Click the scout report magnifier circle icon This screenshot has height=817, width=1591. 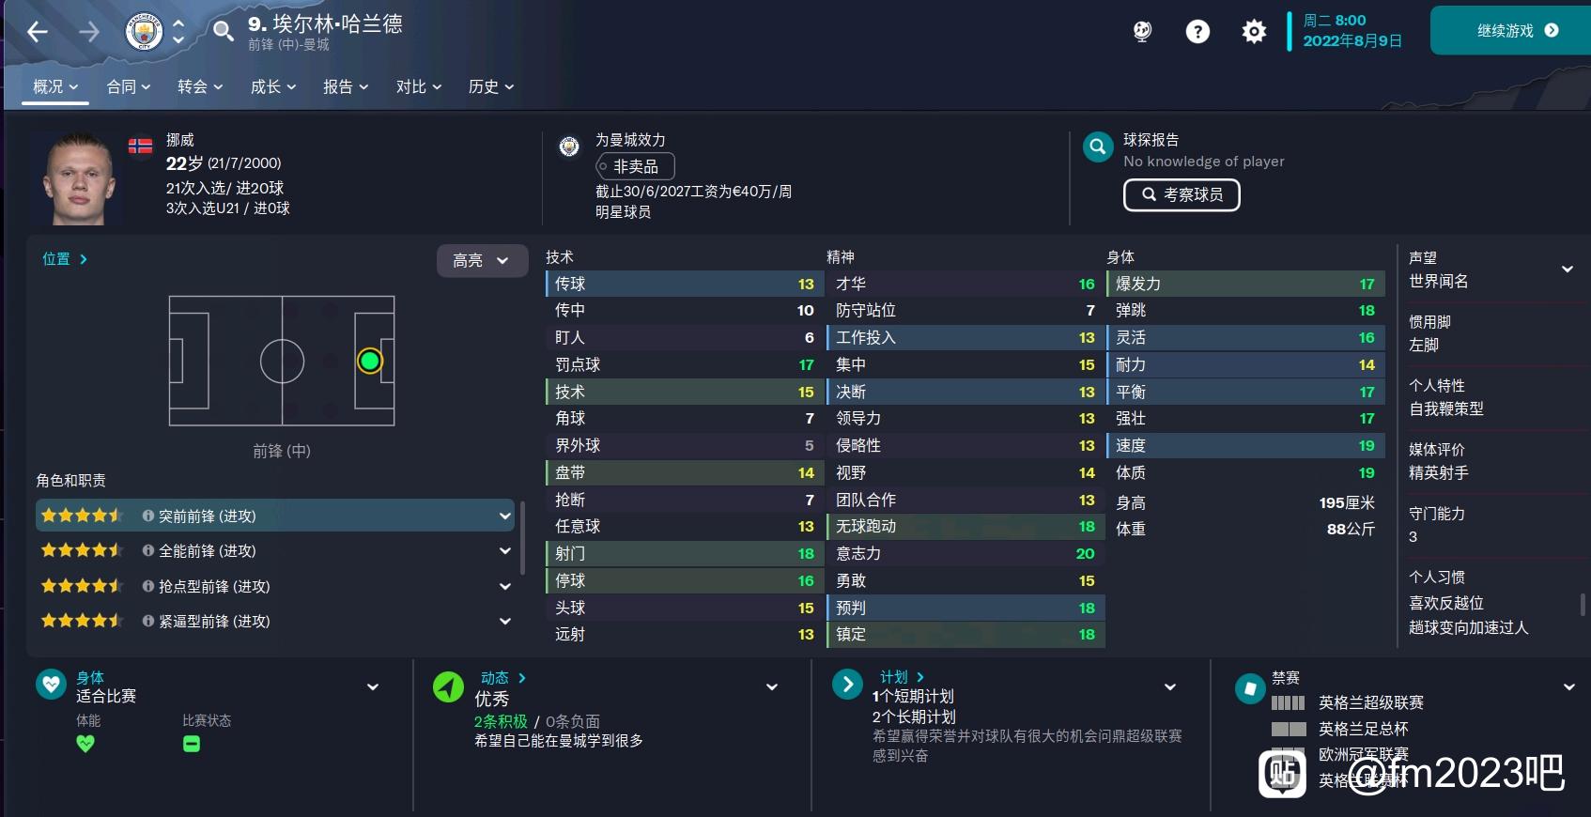tap(1097, 146)
